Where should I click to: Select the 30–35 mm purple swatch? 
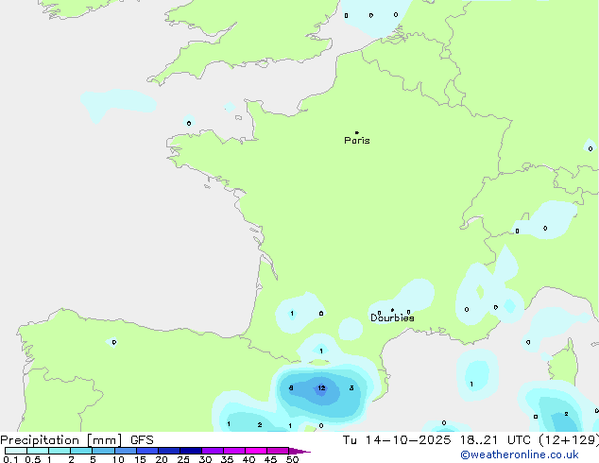click(x=212, y=451)
